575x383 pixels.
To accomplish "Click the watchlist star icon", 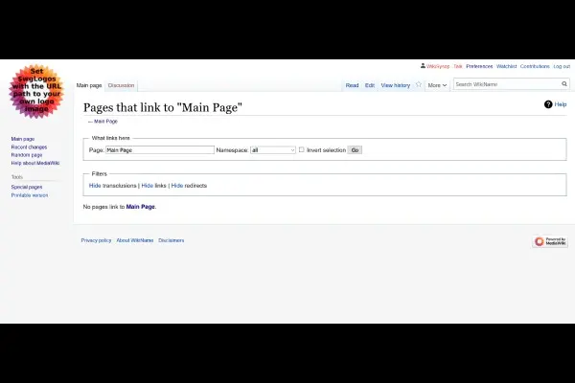I will (x=418, y=85).
